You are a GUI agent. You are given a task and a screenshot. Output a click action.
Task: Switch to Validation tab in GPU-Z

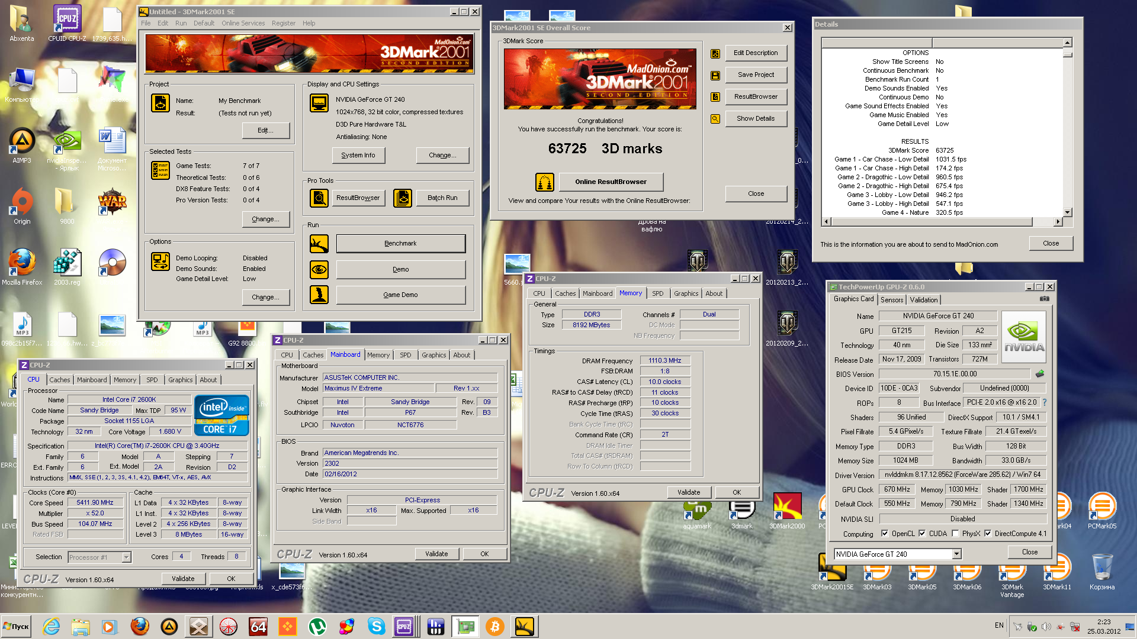923,300
